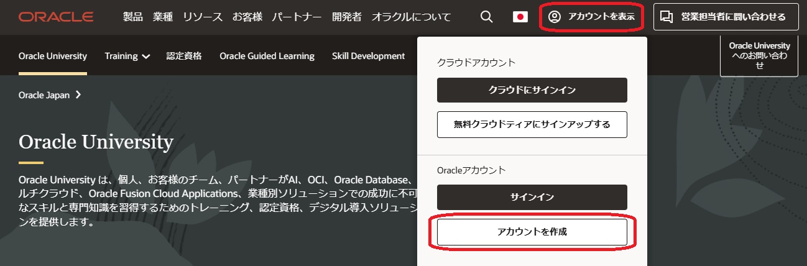The width and height of the screenshot is (807, 266).
Task: Expand the Training dropdown
Action: click(127, 56)
